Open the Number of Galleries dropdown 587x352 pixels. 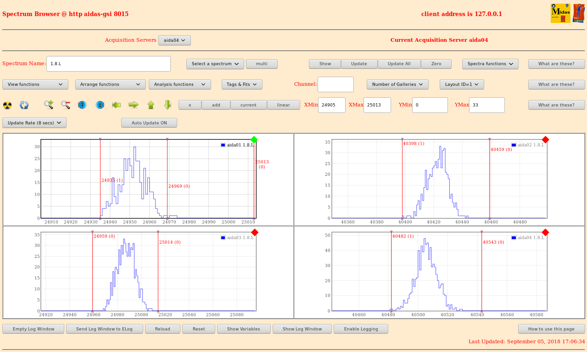click(397, 84)
